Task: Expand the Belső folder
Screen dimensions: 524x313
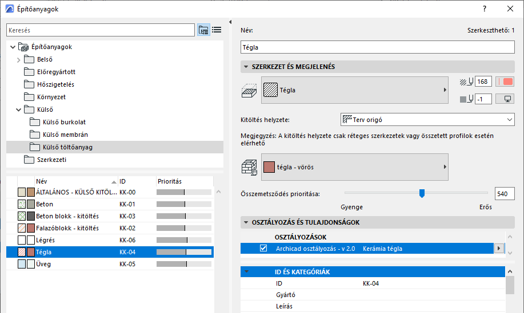Action: click(x=19, y=60)
